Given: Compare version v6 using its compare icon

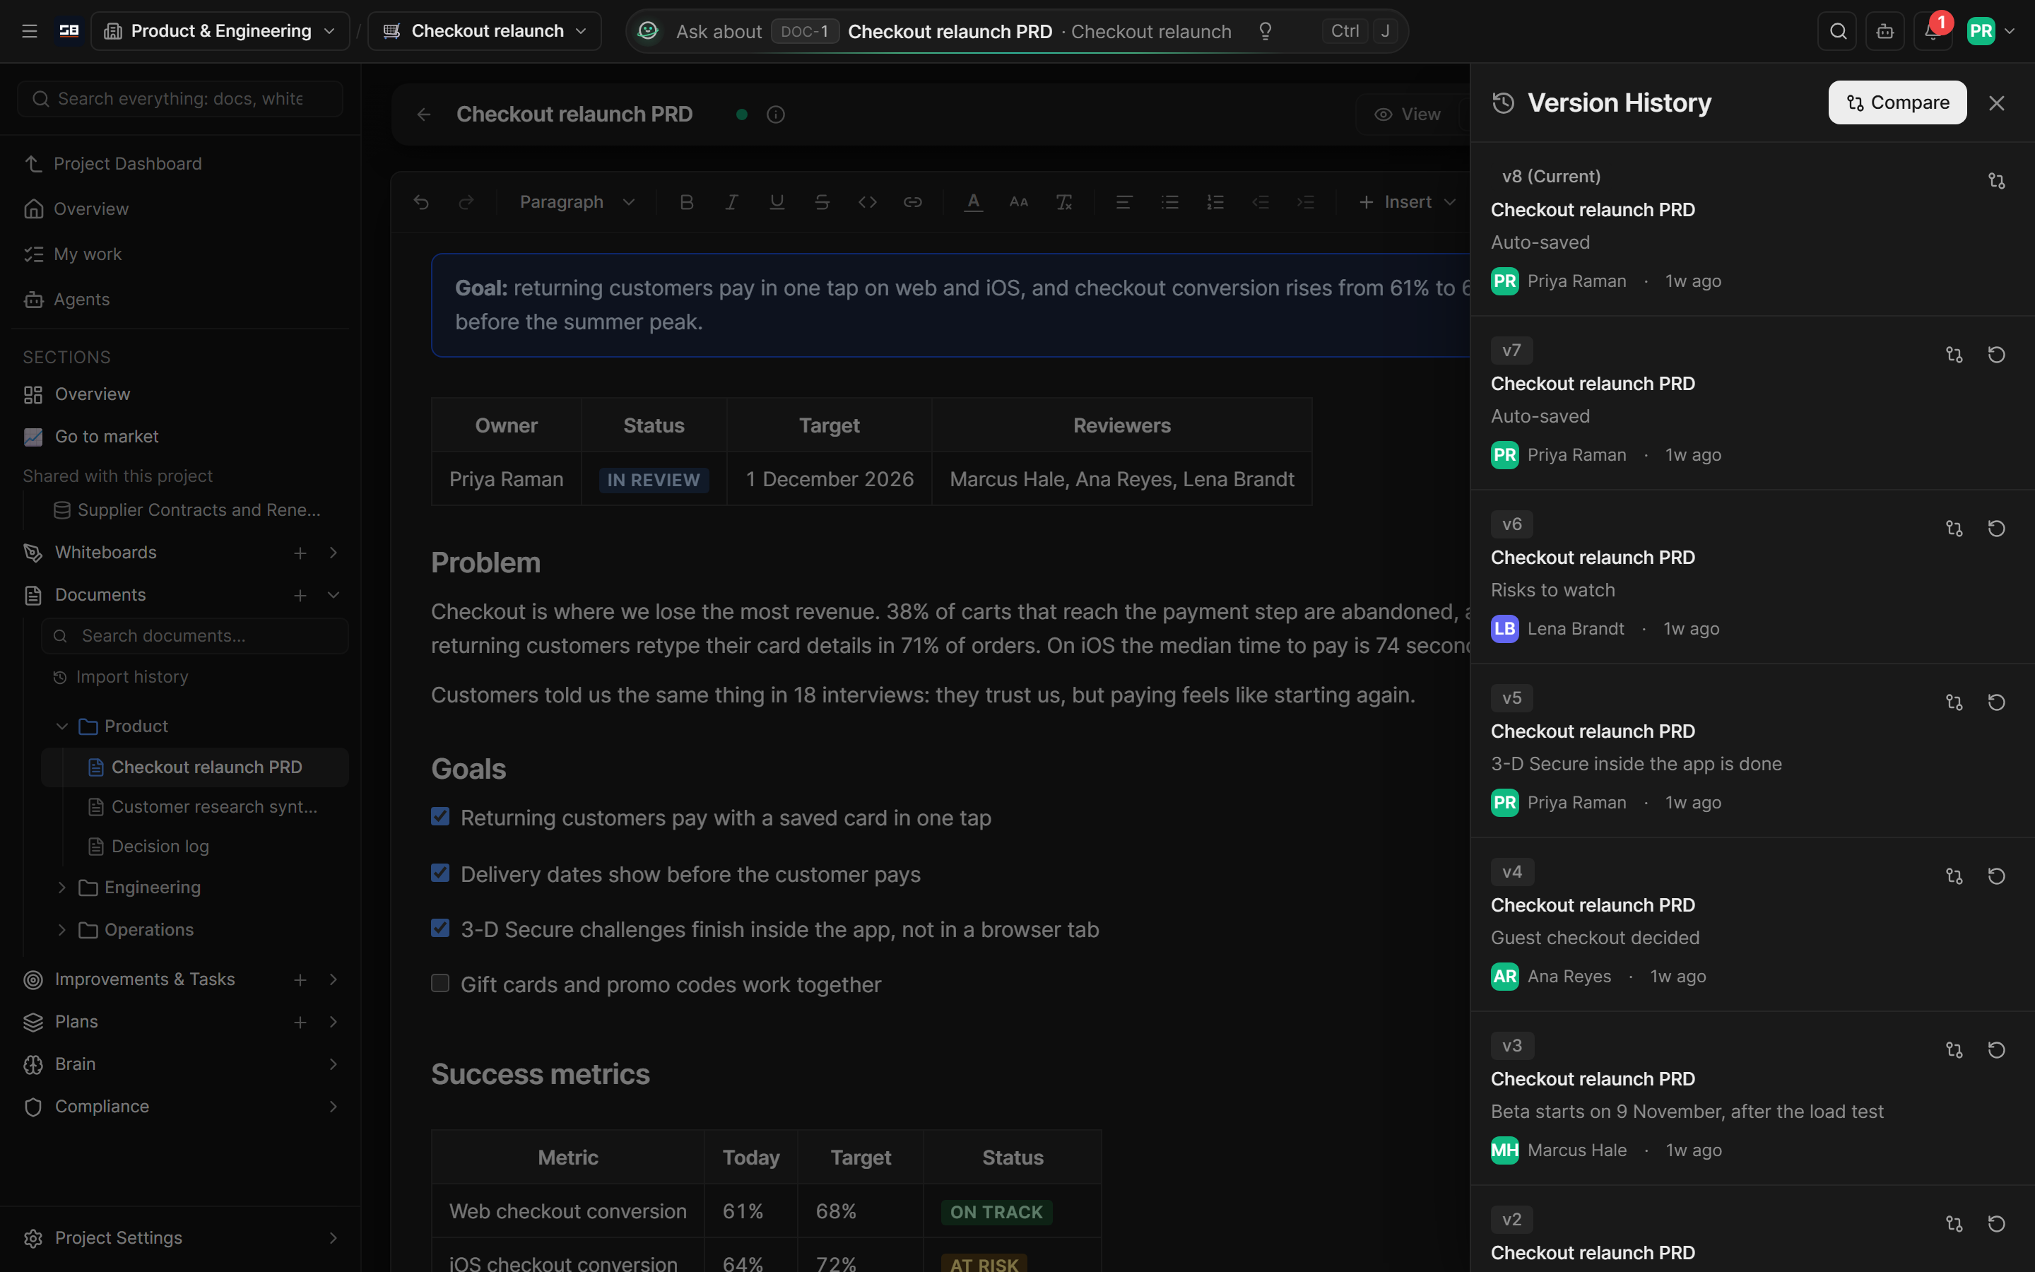Looking at the screenshot, I should point(1954,529).
